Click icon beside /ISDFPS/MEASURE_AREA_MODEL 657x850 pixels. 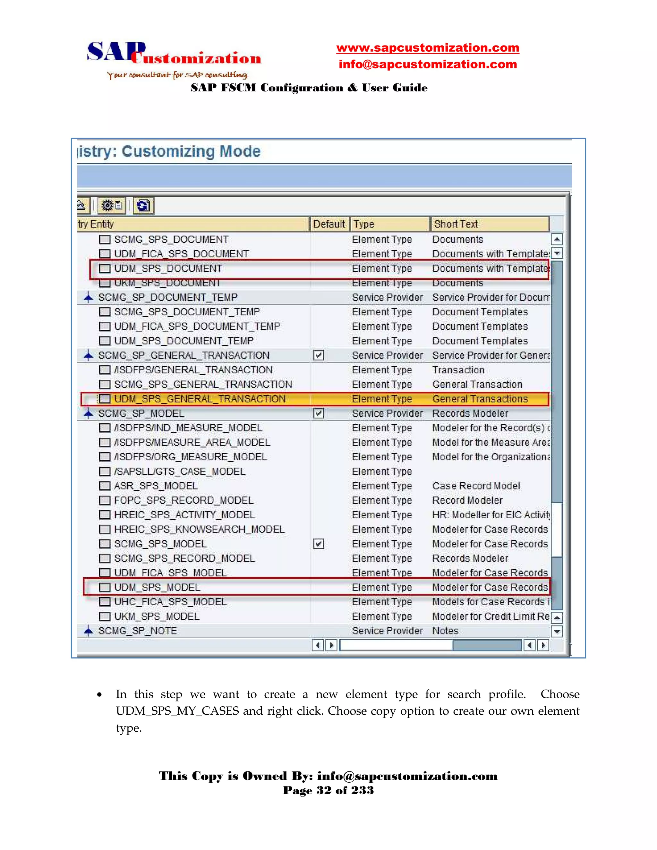[105, 443]
